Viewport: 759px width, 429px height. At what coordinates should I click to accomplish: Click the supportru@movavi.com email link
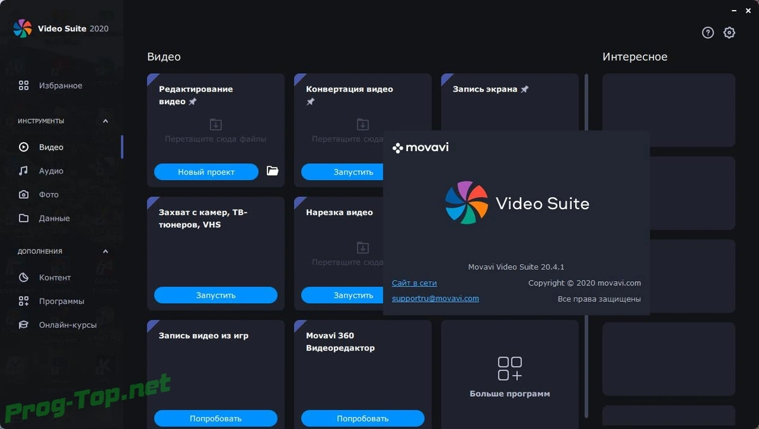tap(435, 298)
